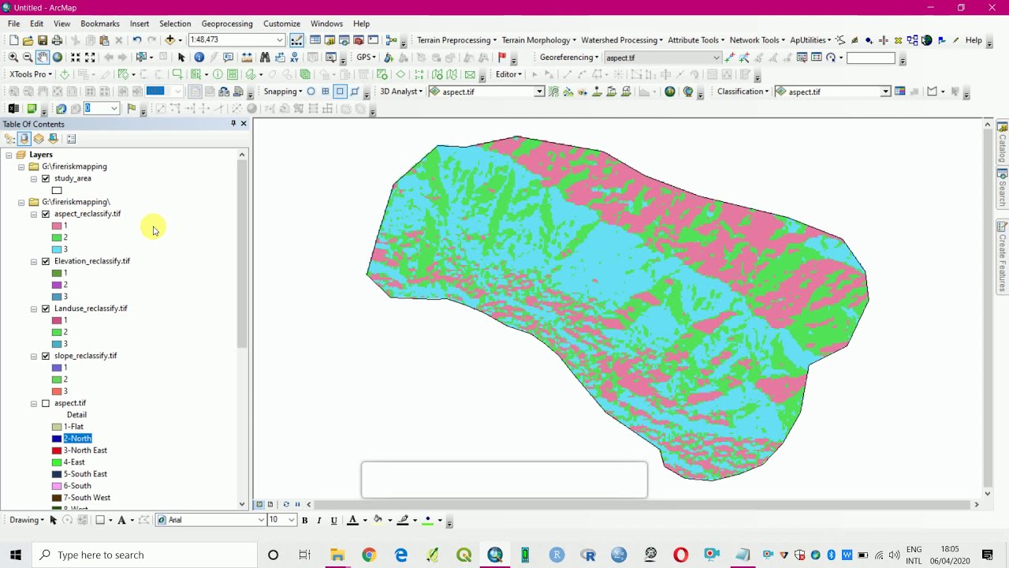Image resolution: width=1009 pixels, height=568 pixels.
Task: Select the Zoom Out tool
Action: pyautogui.click(x=28, y=58)
